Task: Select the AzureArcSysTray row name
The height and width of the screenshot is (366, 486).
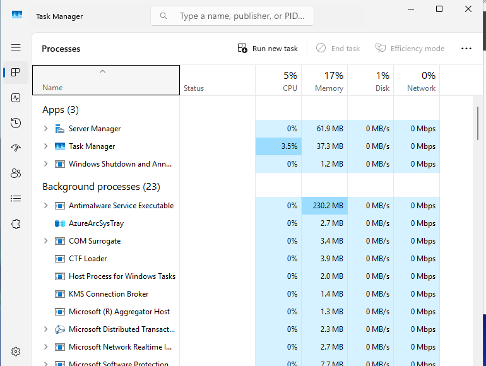Action: [x=96, y=223]
